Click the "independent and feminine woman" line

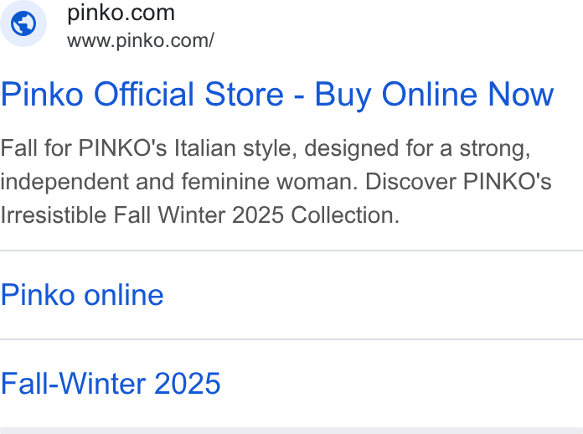point(276,182)
